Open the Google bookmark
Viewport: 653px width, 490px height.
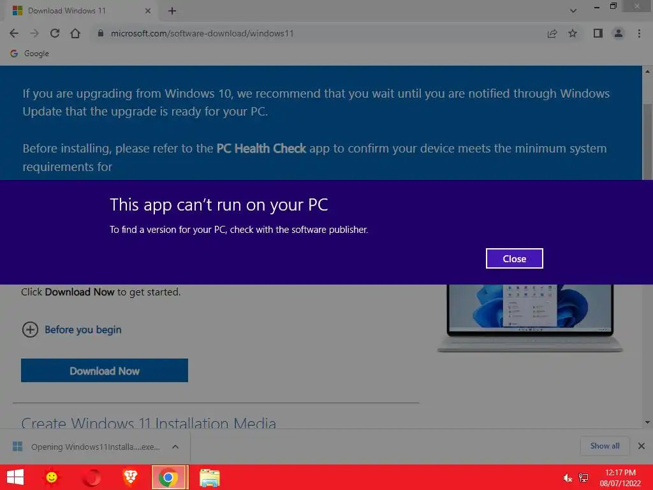coord(29,54)
